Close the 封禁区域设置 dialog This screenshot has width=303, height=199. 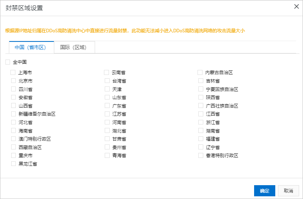(296, 7)
